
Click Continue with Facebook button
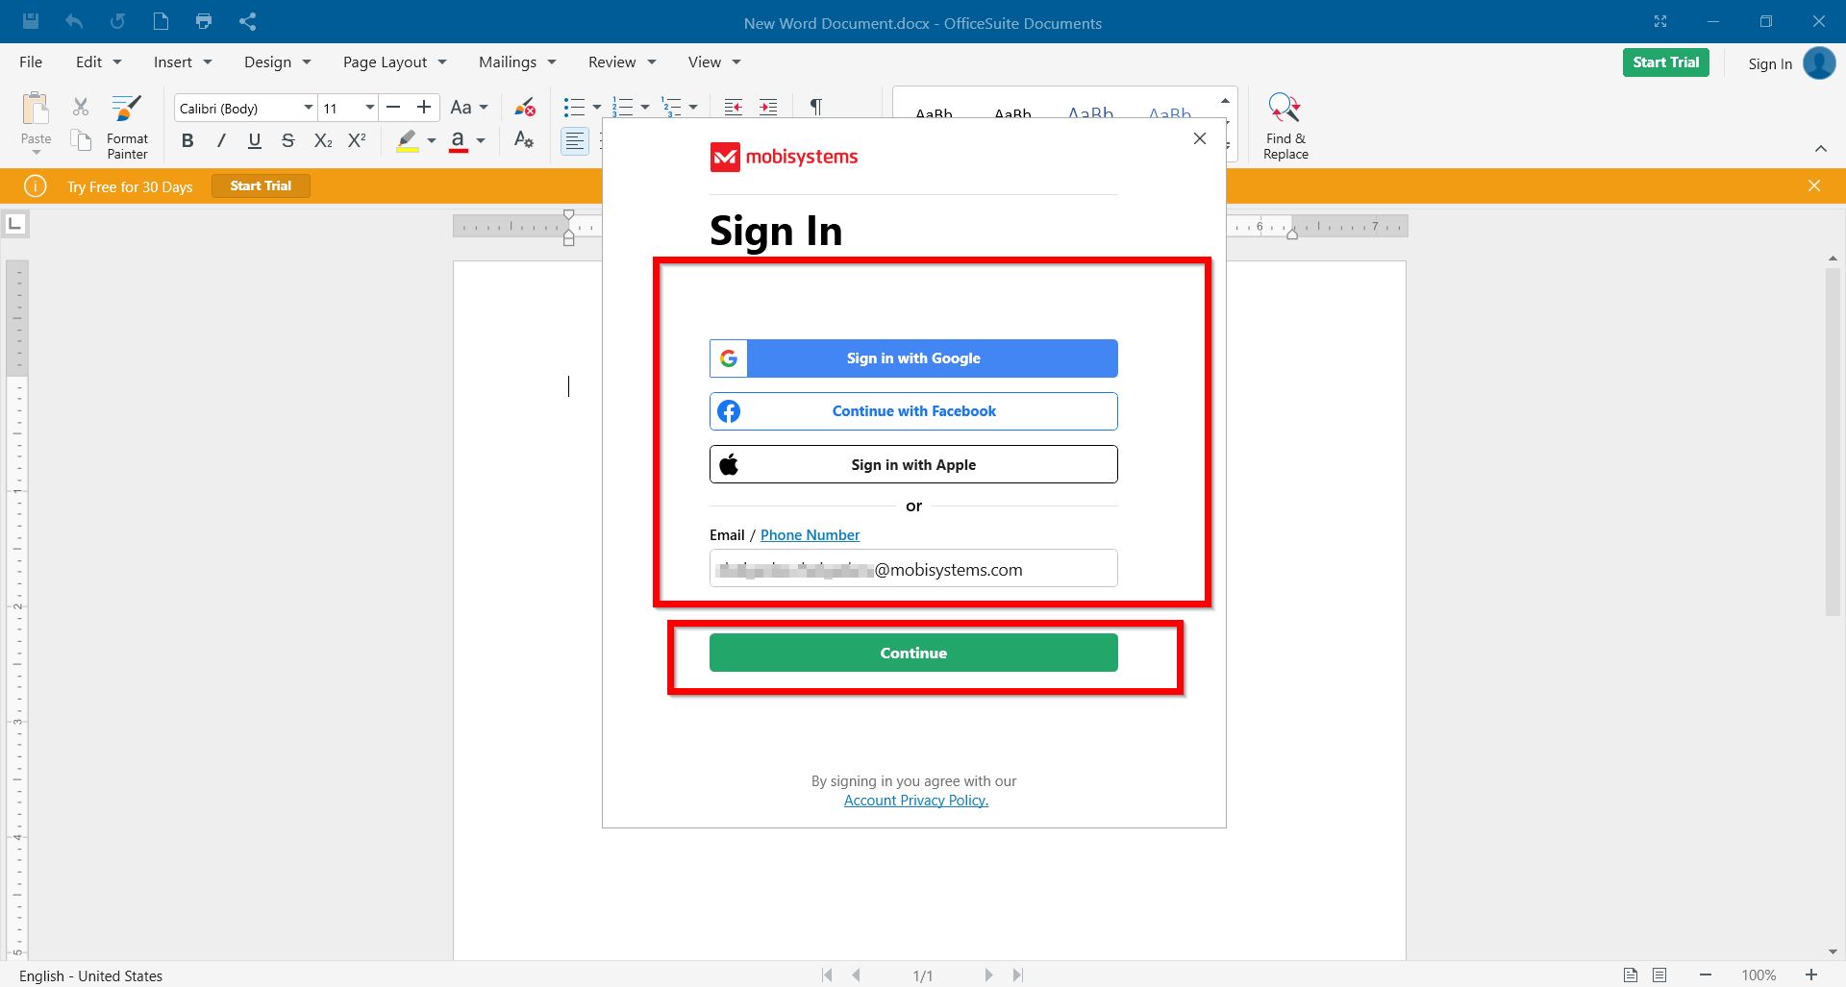[913, 411]
